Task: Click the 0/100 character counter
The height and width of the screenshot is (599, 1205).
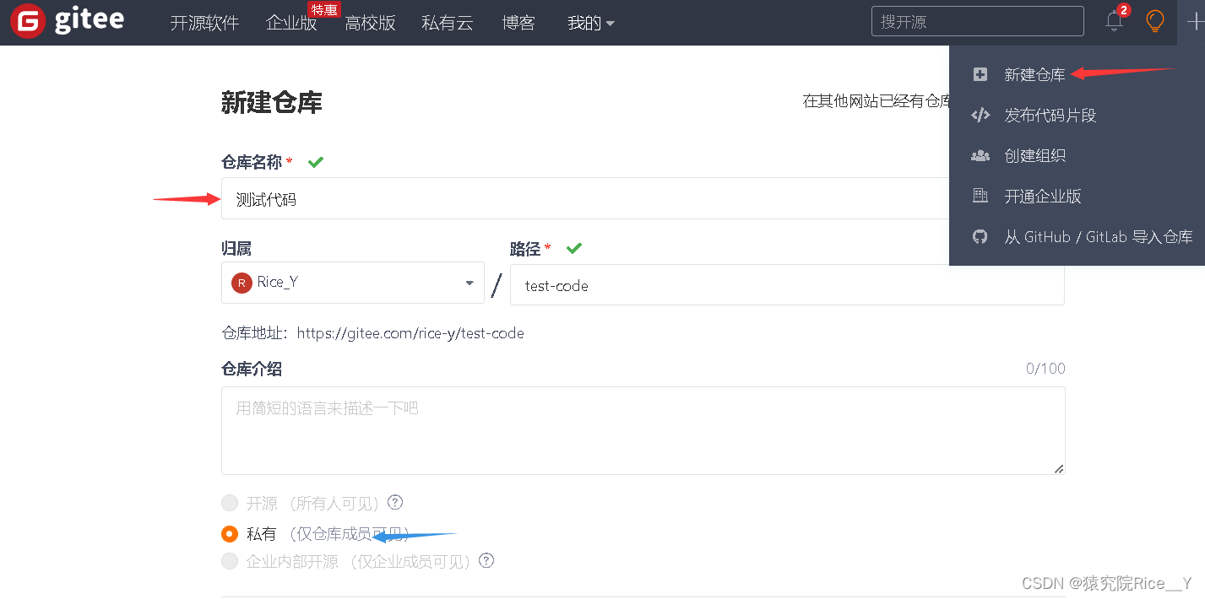Action: pos(1045,369)
